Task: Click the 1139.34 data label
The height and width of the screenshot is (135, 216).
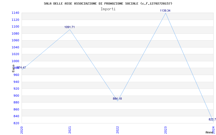Action: 165,11
